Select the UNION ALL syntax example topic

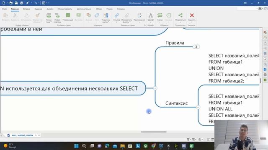[234, 109]
